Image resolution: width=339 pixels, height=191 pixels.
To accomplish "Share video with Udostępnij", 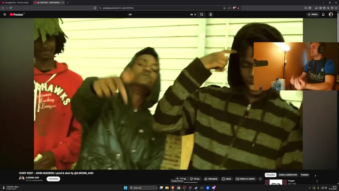I will [x=211, y=179].
